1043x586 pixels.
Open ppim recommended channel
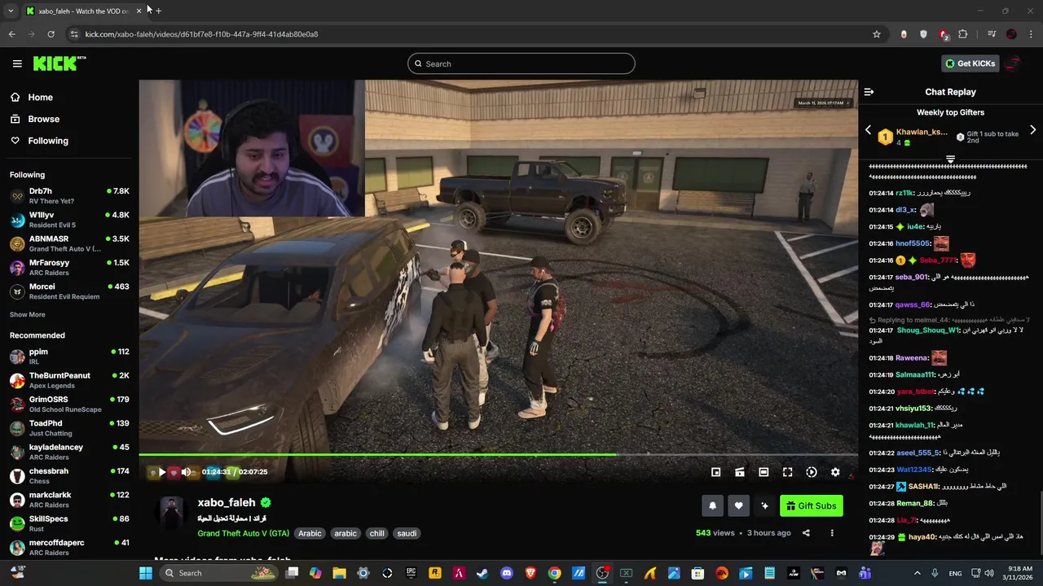pos(69,356)
